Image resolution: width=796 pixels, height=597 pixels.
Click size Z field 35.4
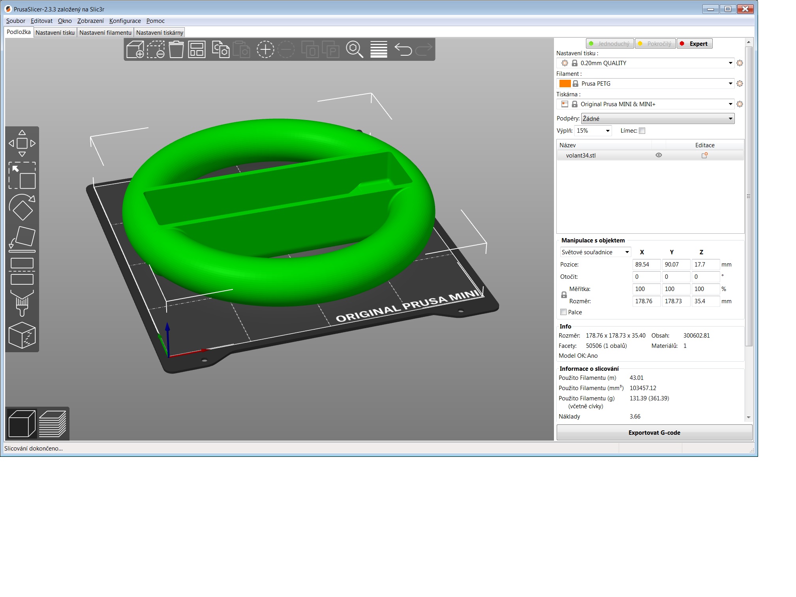(x=706, y=301)
